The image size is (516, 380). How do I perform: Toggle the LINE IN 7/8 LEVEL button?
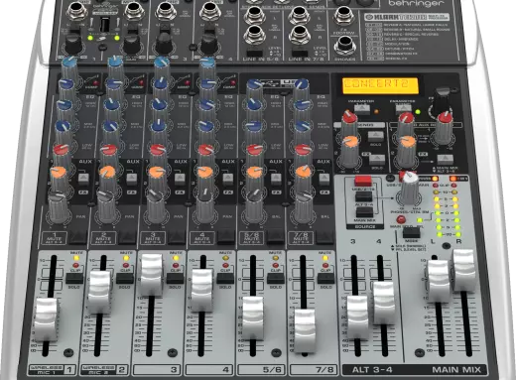point(300,53)
